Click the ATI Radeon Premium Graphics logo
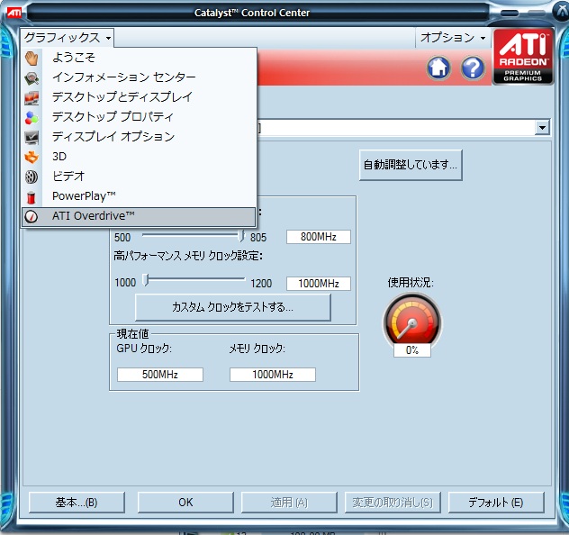This screenshot has height=535, width=569. pos(522,57)
